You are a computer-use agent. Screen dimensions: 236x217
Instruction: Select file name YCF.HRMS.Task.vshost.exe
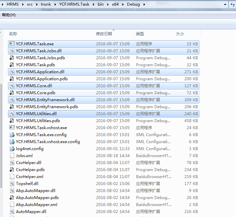(41, 127)
